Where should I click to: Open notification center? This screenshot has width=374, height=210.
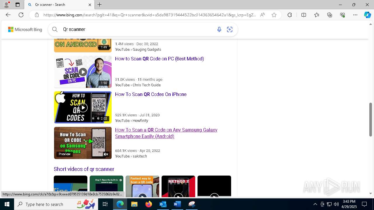point(364,204)
